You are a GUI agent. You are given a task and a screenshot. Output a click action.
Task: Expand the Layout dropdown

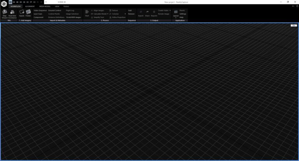[176, 18]
